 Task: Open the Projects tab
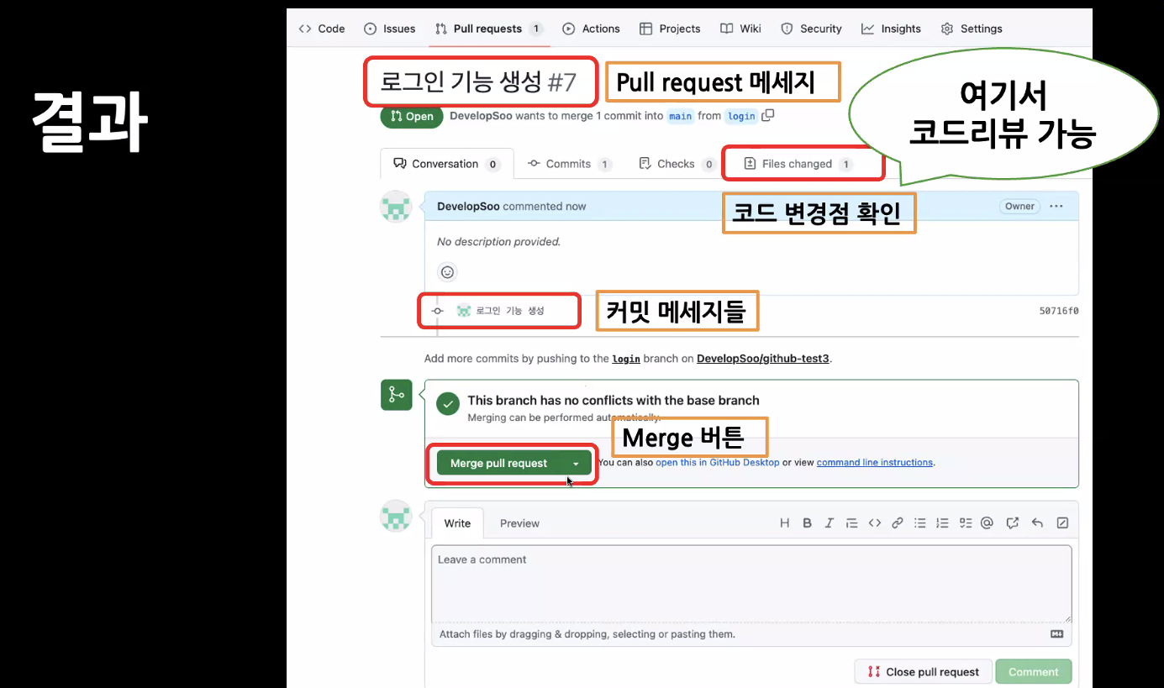click(670, 29)
